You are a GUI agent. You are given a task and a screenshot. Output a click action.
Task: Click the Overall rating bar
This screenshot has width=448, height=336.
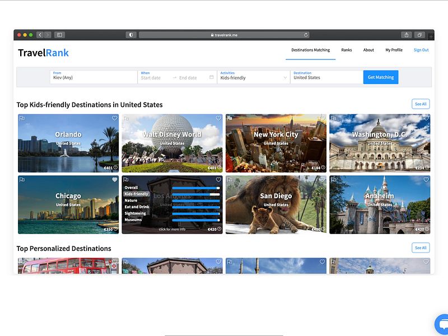tap(196, 188)
